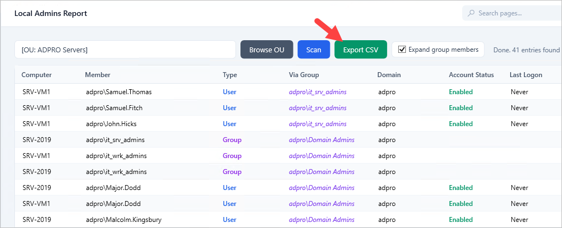Screen dimensions: 562x228
Task: Click SRV-2019 in the Malcolm.Kingsbury row
Action: pos(37,219)
